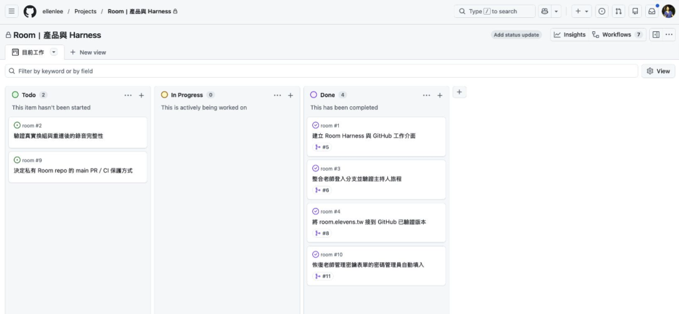
Task: Click room #3 closed issue icon
Action: [315, 168]
